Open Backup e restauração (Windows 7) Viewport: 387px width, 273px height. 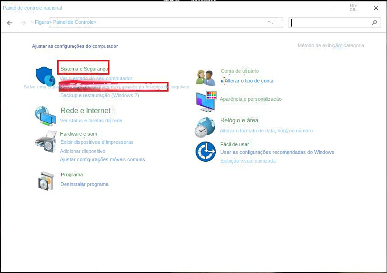[x=100, y=95]
